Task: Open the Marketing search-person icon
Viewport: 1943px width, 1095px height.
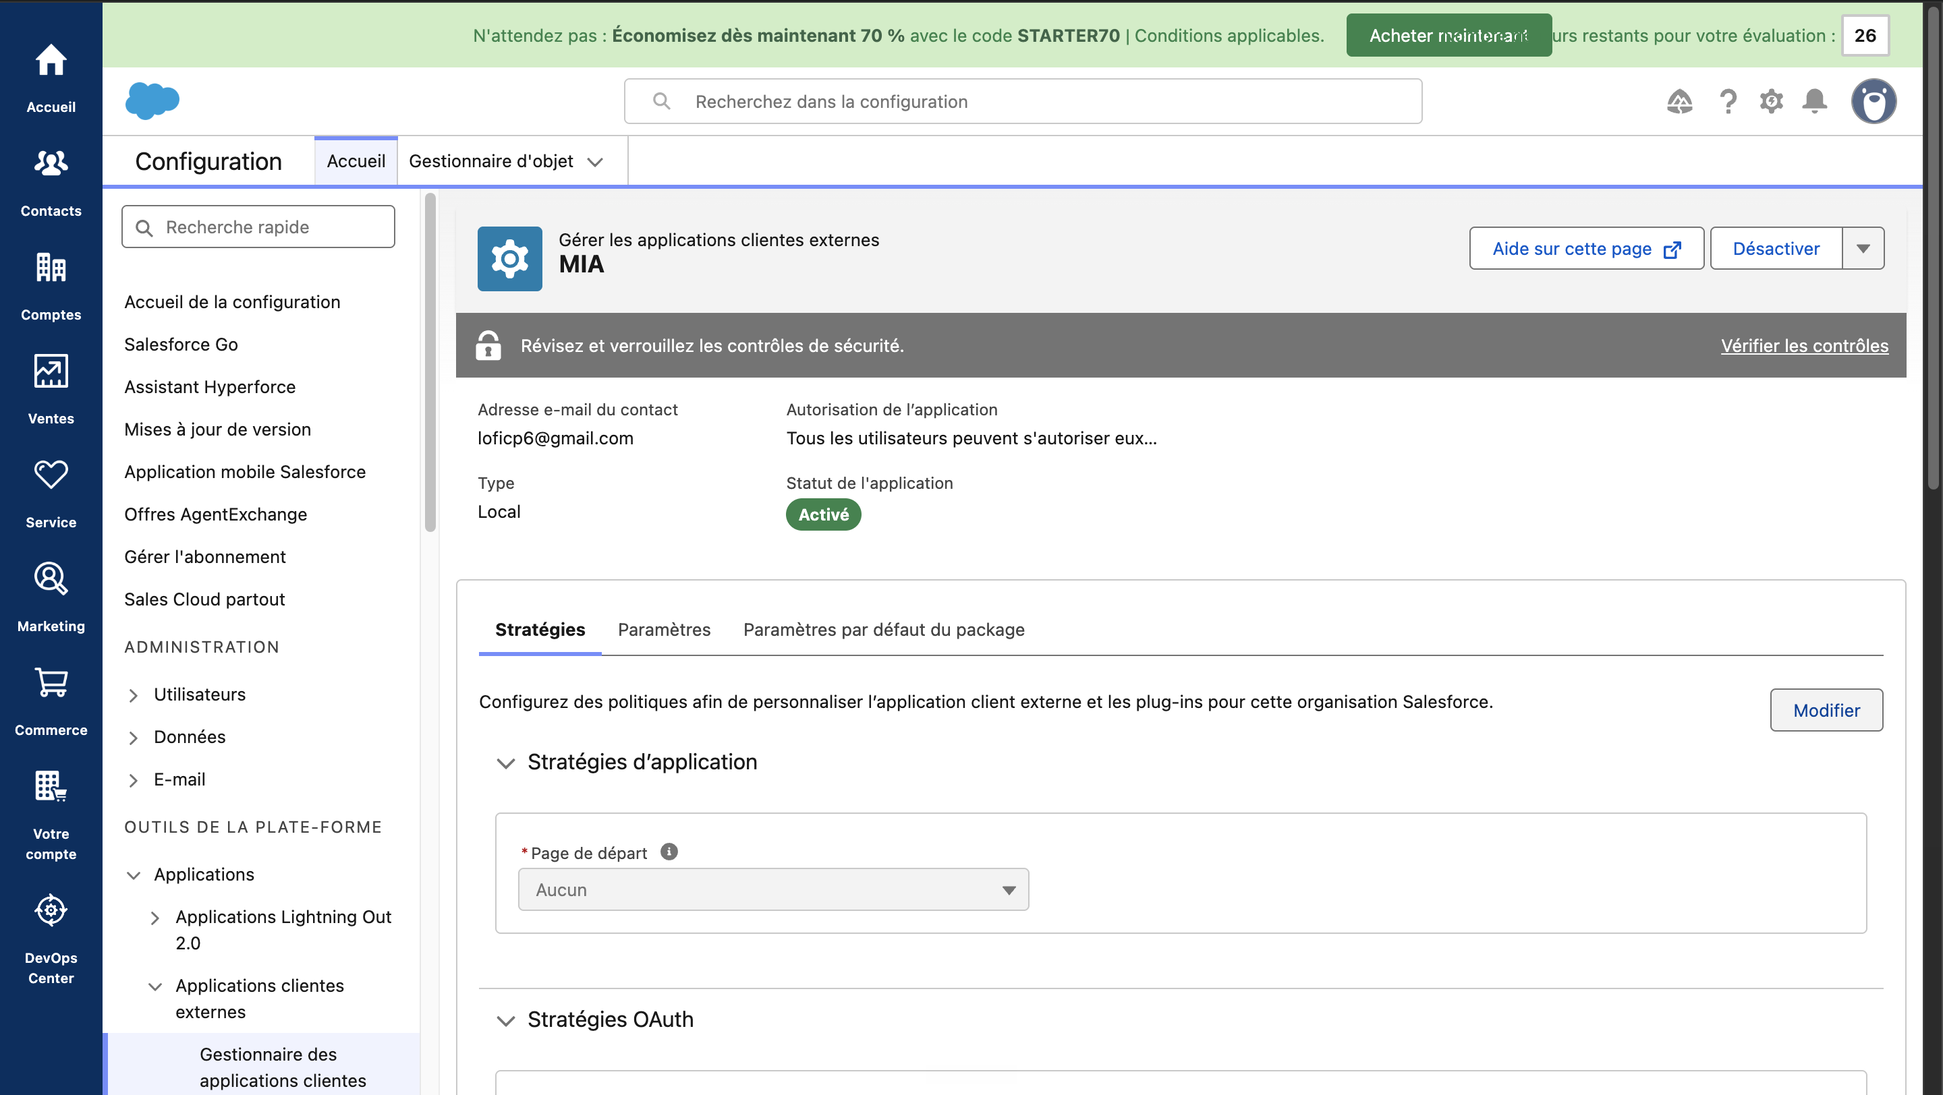Action: (51, 578)
